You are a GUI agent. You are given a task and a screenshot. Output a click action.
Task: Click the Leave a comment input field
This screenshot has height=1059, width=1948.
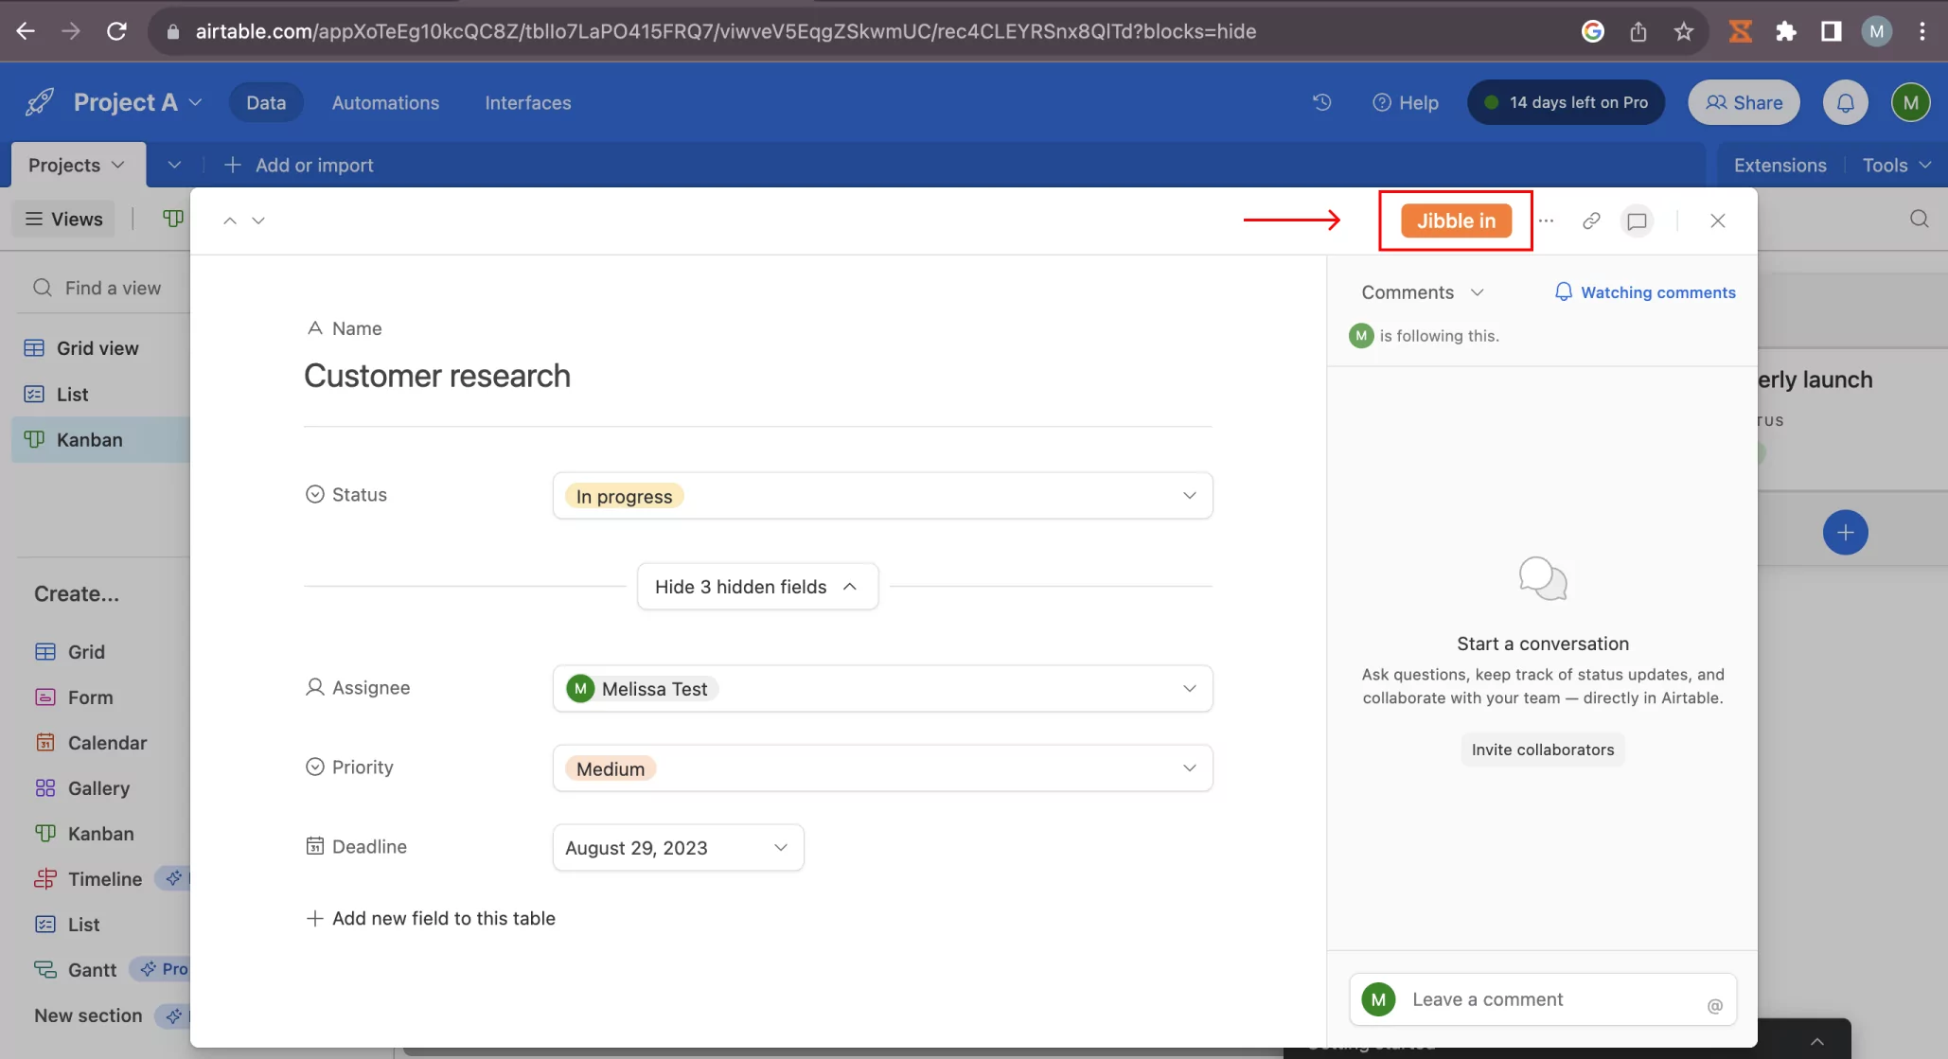[1542, 999]
